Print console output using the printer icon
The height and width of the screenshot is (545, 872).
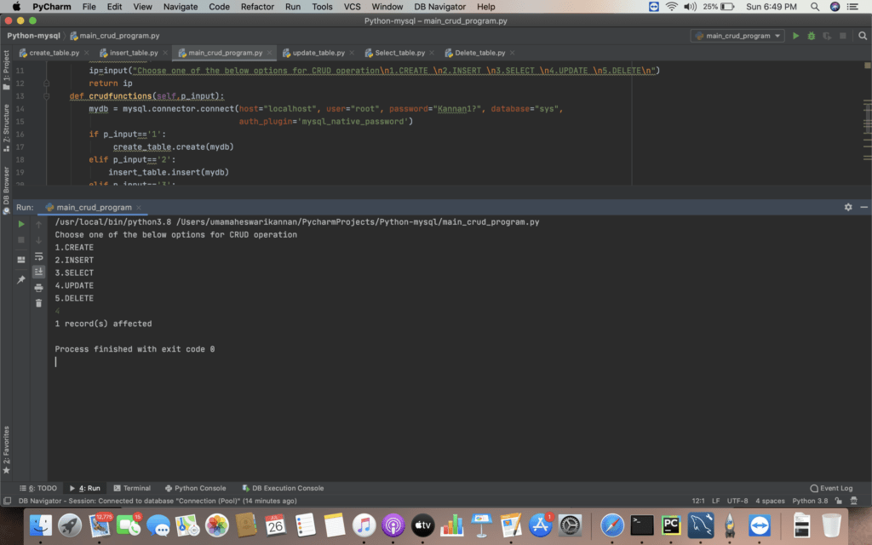point(38,287)
